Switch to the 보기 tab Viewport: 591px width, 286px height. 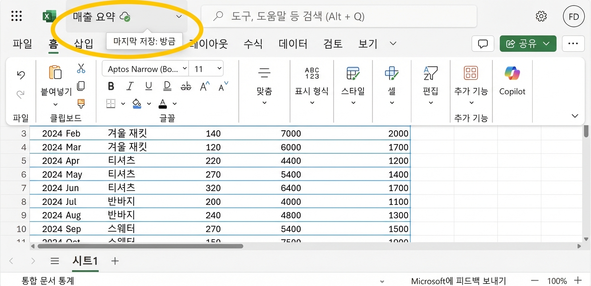368,43
